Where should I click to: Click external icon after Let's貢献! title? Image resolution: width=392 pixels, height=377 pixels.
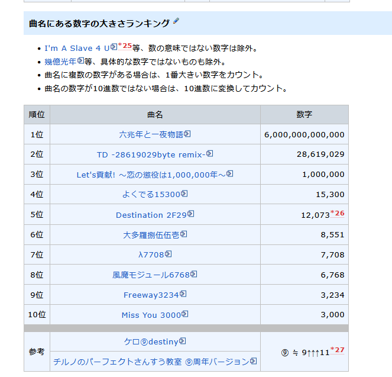point(230,173)
